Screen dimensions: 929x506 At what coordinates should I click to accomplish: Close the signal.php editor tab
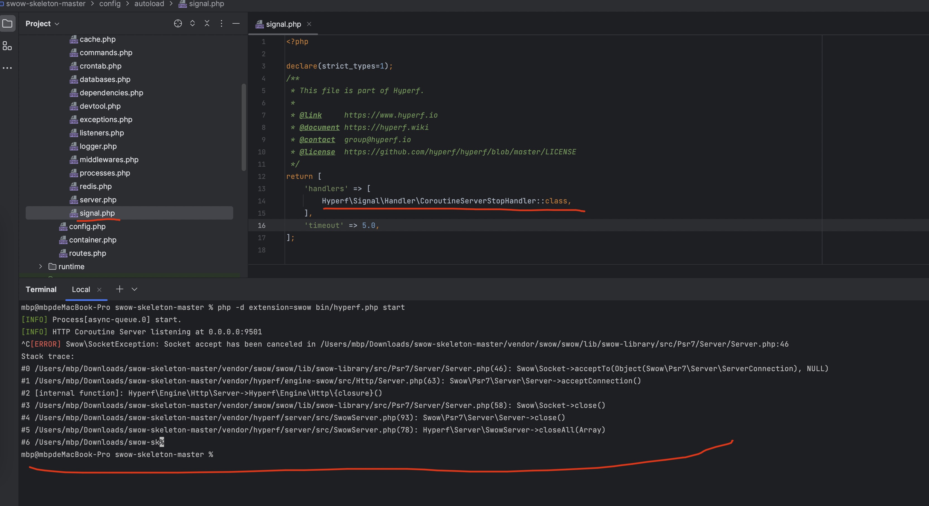[309, 24]
